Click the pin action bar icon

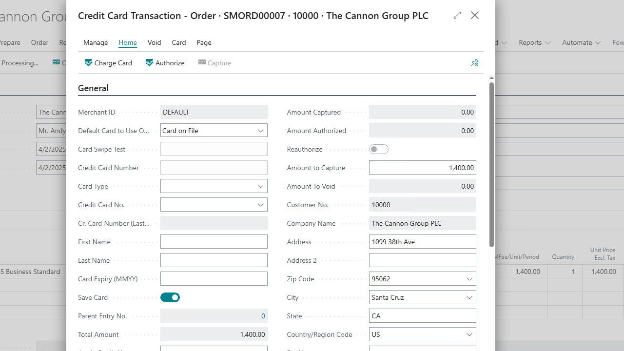point(474,63)
